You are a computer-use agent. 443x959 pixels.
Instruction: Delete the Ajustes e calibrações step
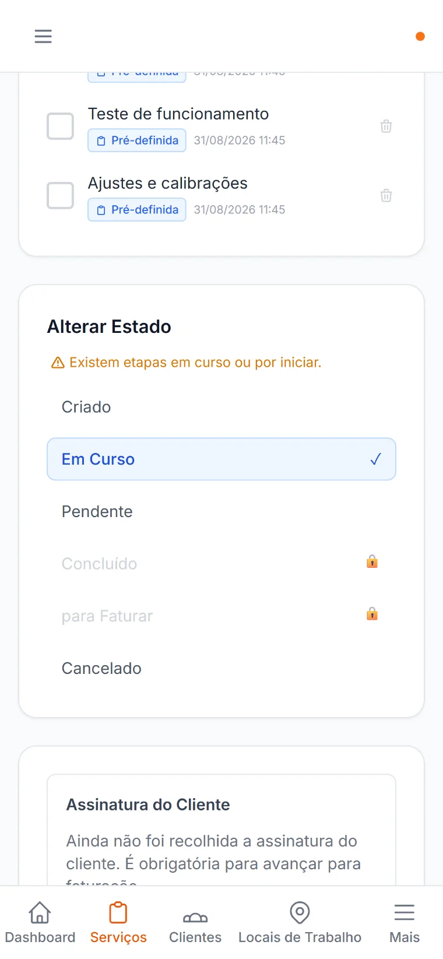(386, 195)
